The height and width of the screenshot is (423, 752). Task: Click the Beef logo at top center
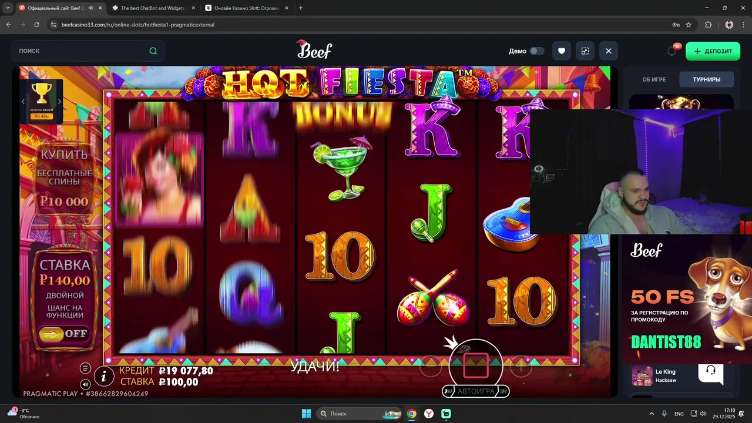[x=314, y=50]
